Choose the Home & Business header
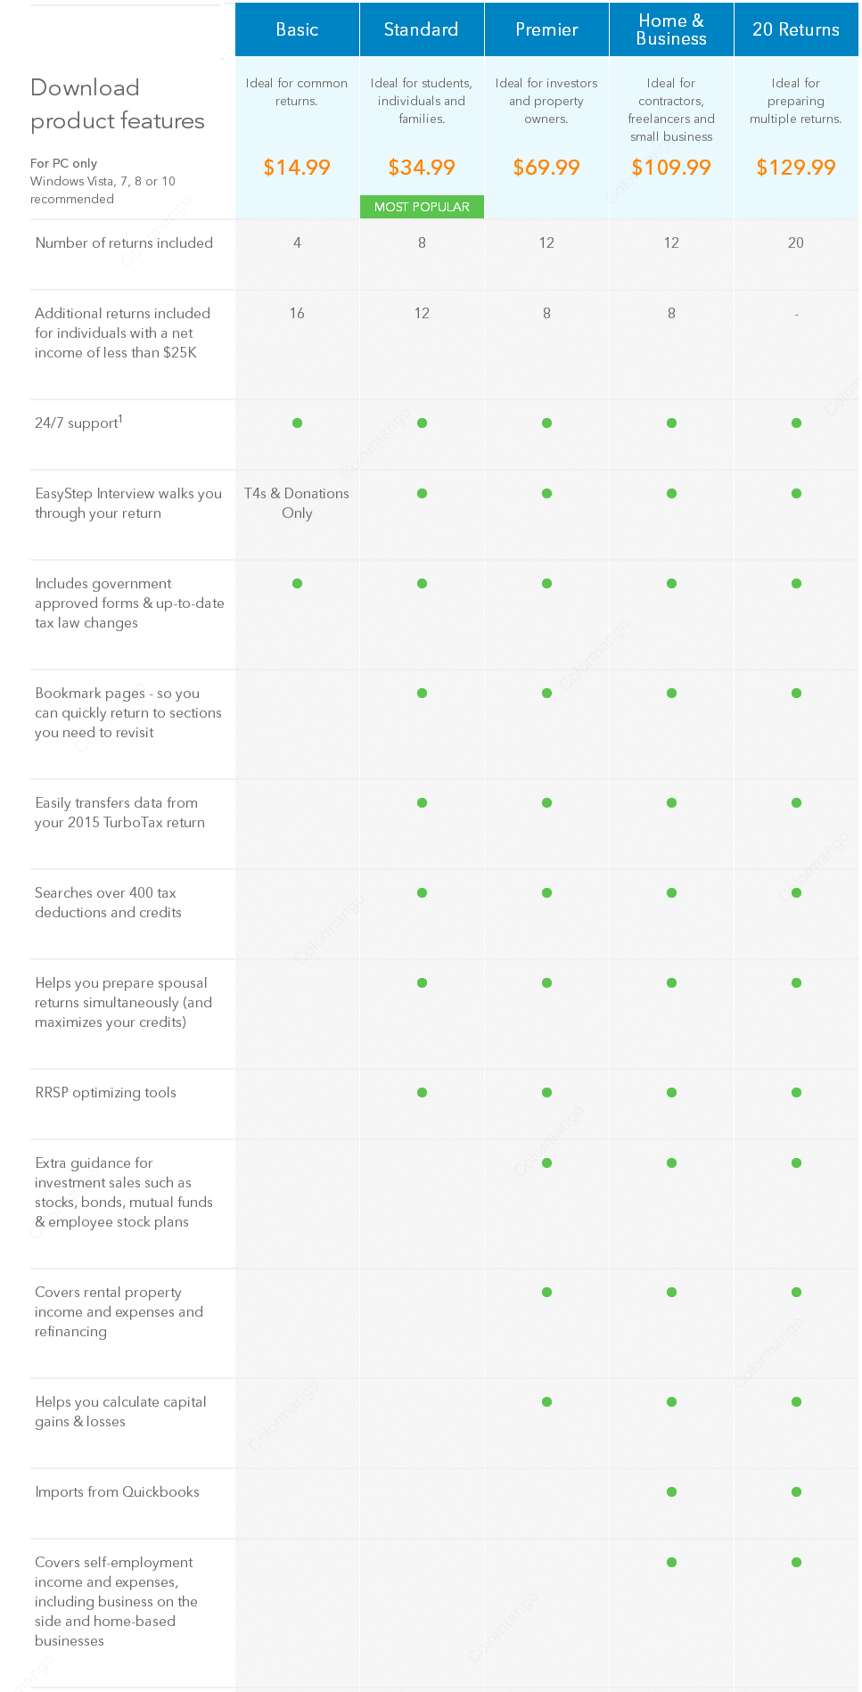862x1692 pixels. (671, 29)
